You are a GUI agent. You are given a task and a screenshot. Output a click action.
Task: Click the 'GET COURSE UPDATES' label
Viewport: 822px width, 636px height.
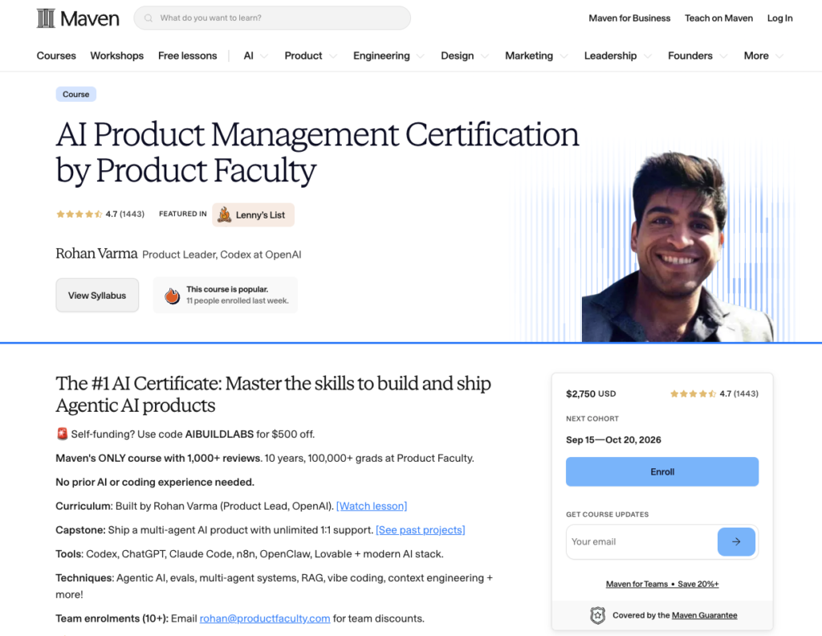(607, 515)
